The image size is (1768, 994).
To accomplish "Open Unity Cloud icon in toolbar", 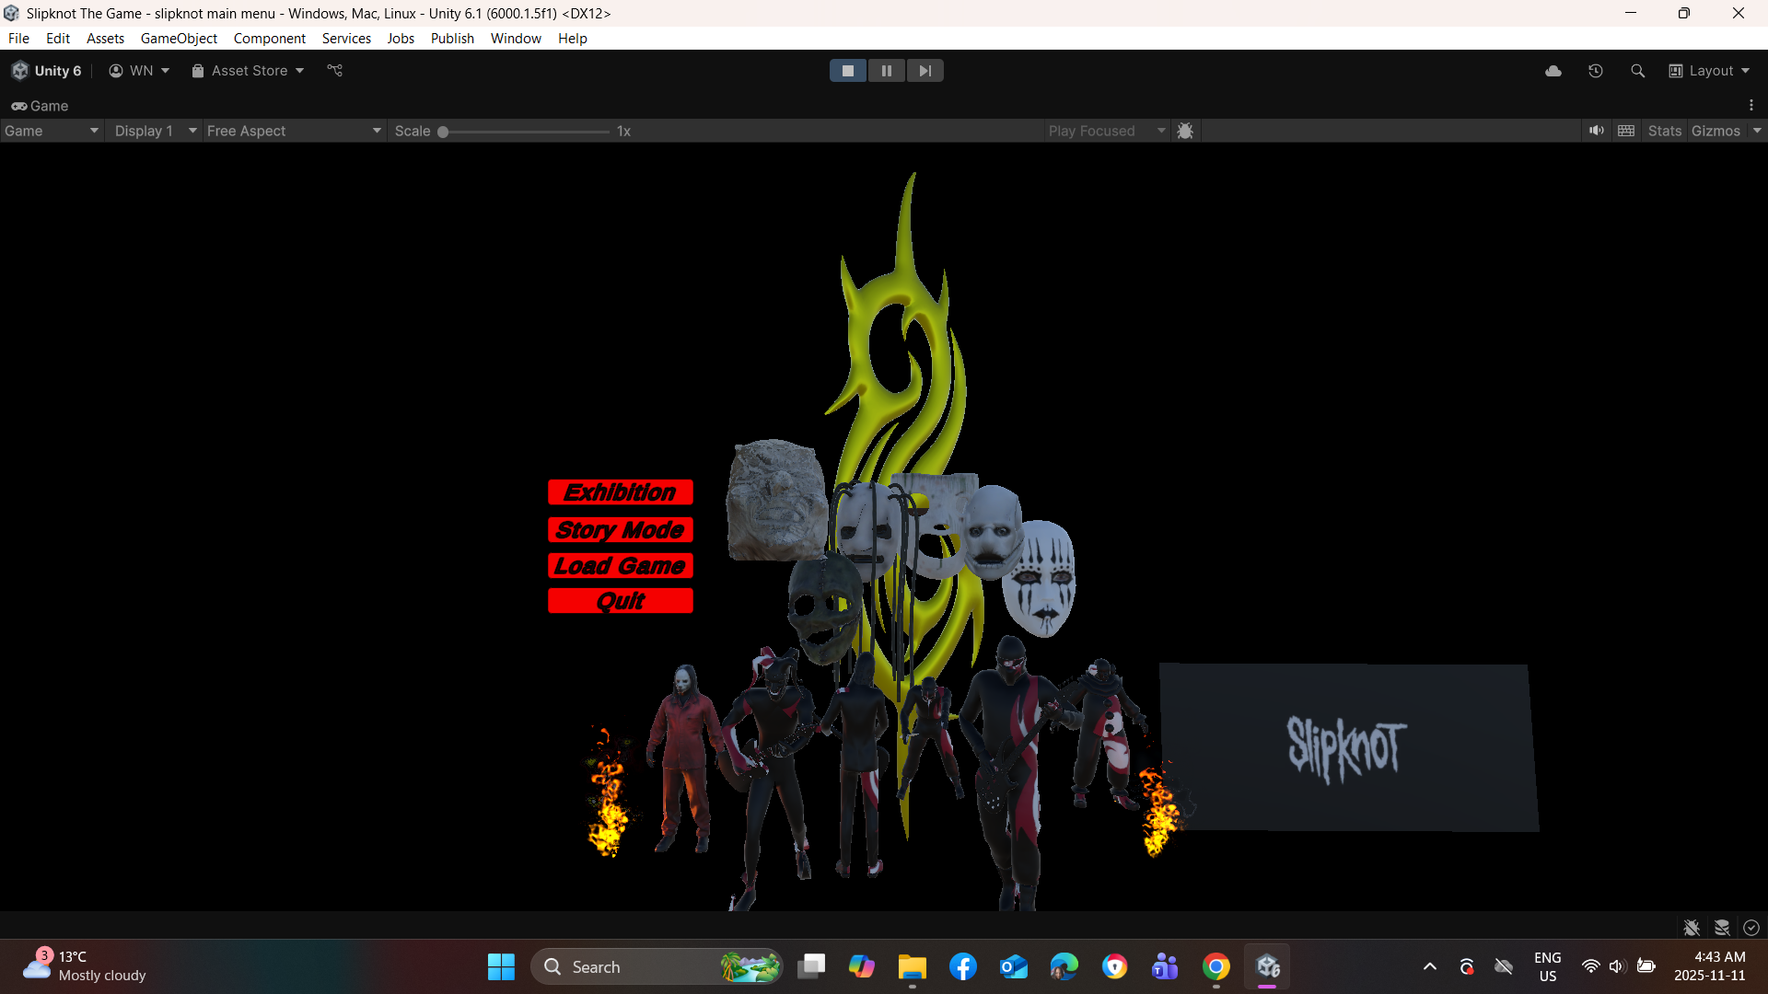I will 1553,71.
